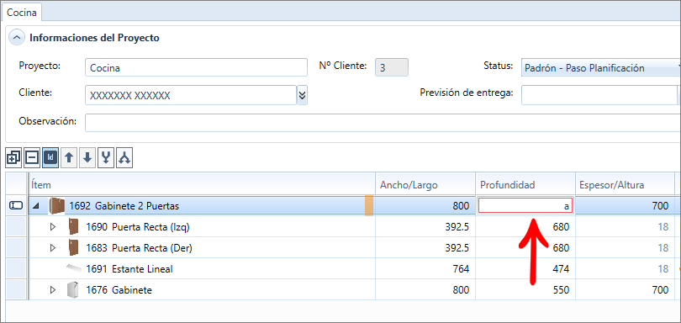This screenshot has height=323, width=681.
Task: Click the expand all items toolbar icon
Action: click(13, 157)
